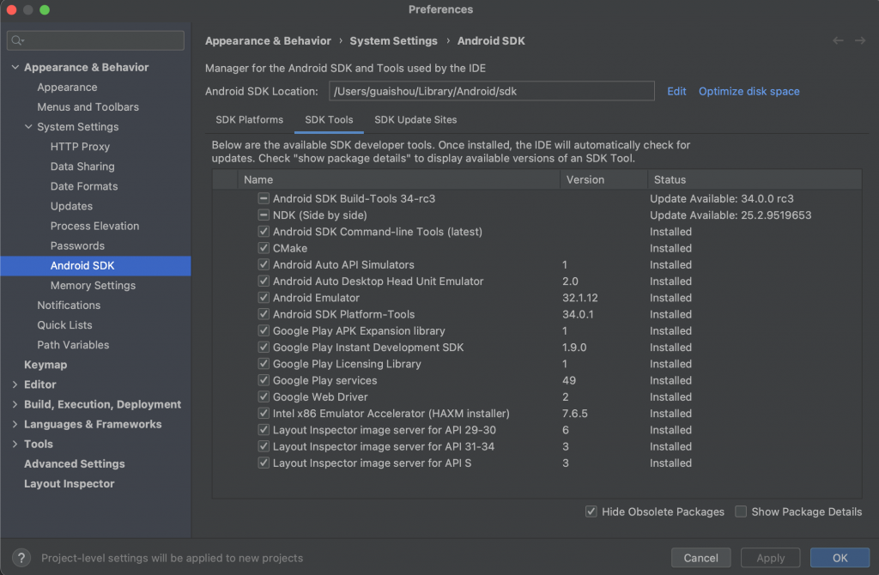The width and height of the screenshot is (879, 575).
Task: Enable Show Package Details
Action: pos(741,511)
